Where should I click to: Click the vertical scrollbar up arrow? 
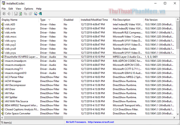(x=178, y=19)
